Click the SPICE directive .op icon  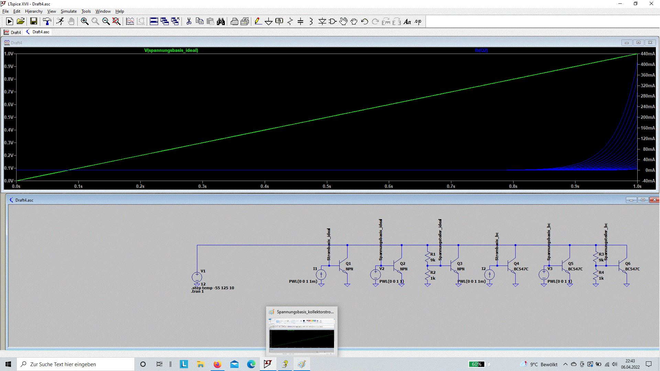(418, 21)
